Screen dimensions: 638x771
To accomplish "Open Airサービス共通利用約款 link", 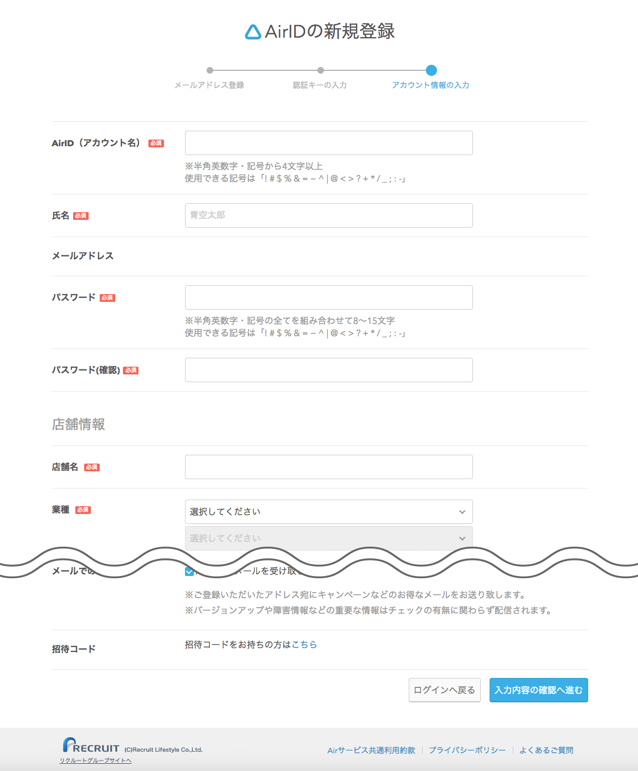I will [372, 751].
